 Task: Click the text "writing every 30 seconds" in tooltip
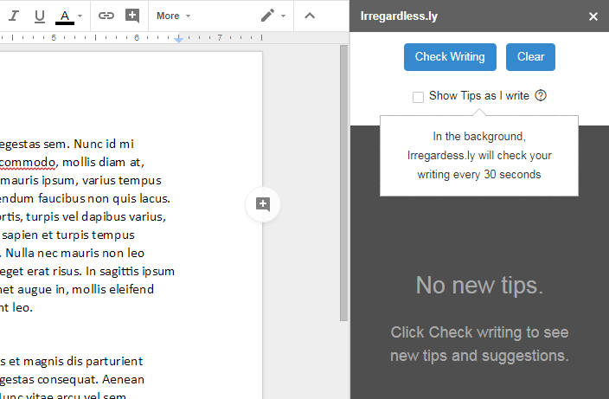click(x=479, y=175)
